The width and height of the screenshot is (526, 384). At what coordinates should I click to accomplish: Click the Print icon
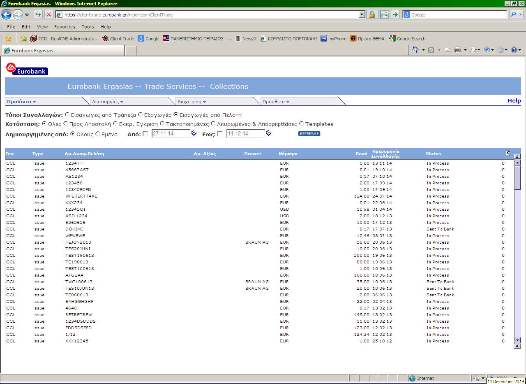[x=457, y=50]
